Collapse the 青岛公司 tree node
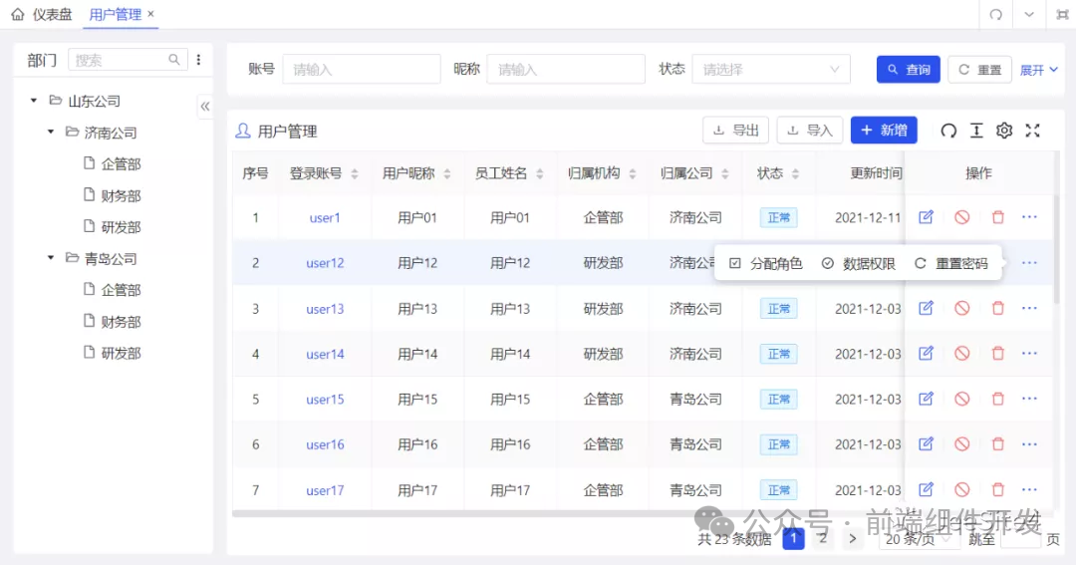1076x565 pixels. coord(51,257)
